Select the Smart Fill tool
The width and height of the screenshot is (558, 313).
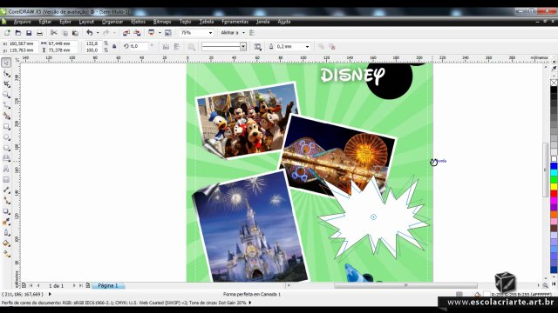(6, 116)
